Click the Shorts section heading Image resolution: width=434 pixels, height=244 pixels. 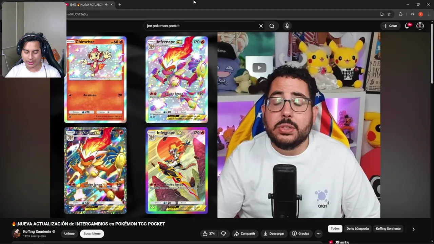pyautogui.click(x=342, y=242)
